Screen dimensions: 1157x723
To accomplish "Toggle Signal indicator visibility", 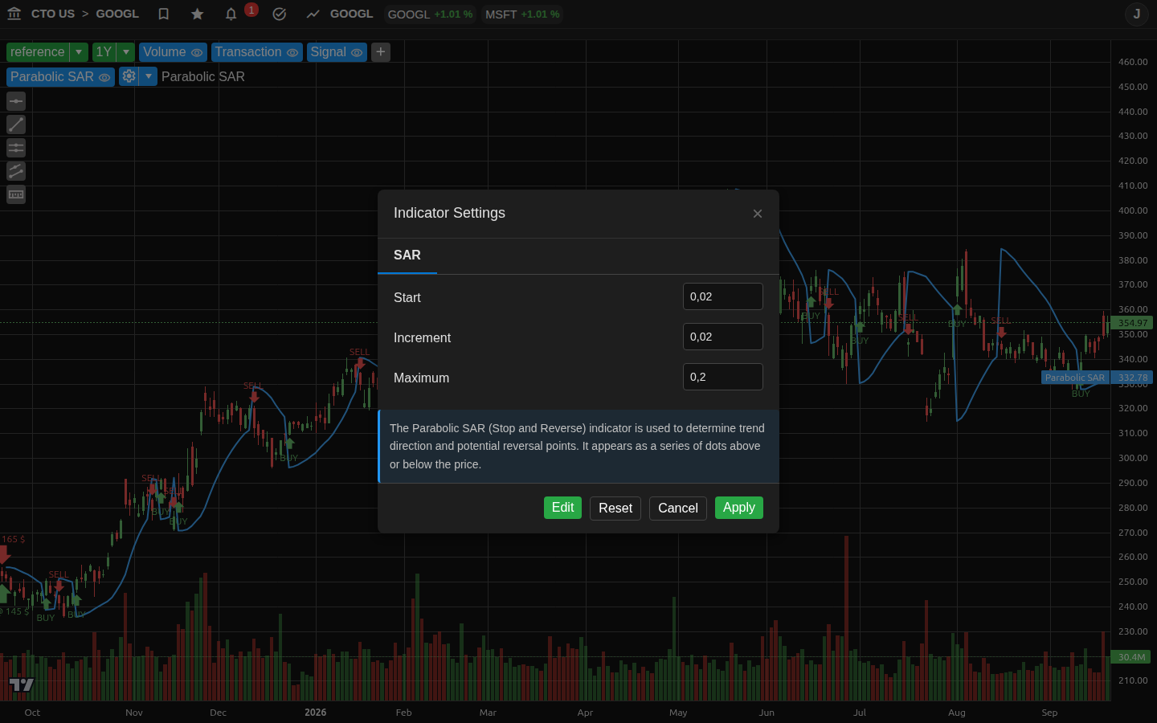I will click(x=357, y=53).
